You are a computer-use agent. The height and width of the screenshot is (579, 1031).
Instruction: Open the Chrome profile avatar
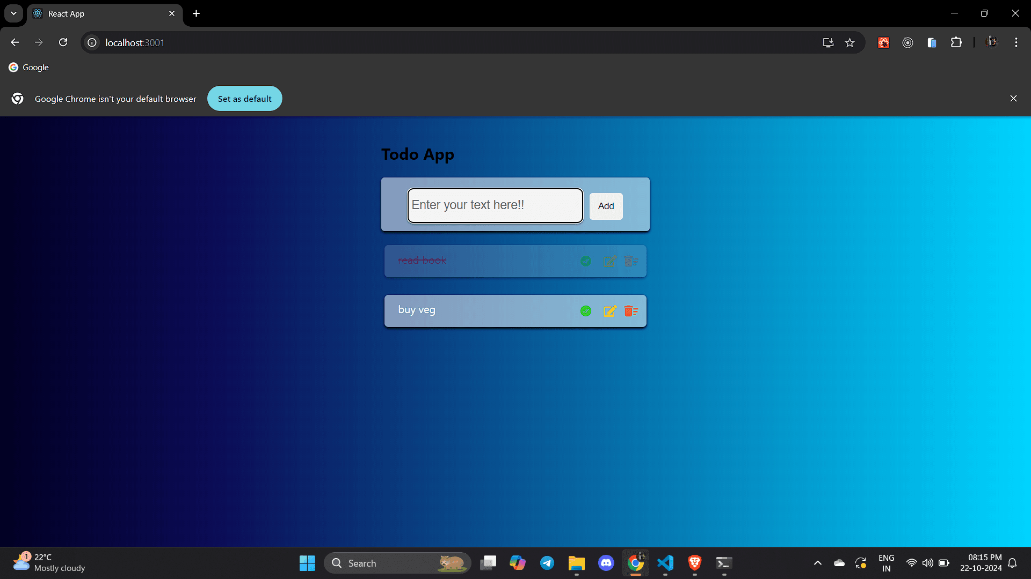click(992, 42)
